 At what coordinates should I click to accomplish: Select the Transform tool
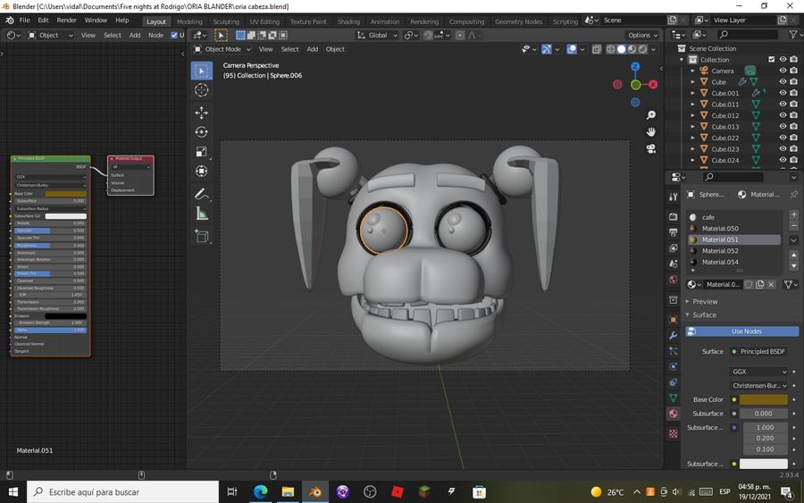tap(202, 171)
